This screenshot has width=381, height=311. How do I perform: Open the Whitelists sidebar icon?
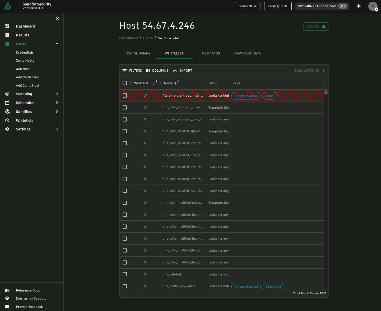click(7, 120)
